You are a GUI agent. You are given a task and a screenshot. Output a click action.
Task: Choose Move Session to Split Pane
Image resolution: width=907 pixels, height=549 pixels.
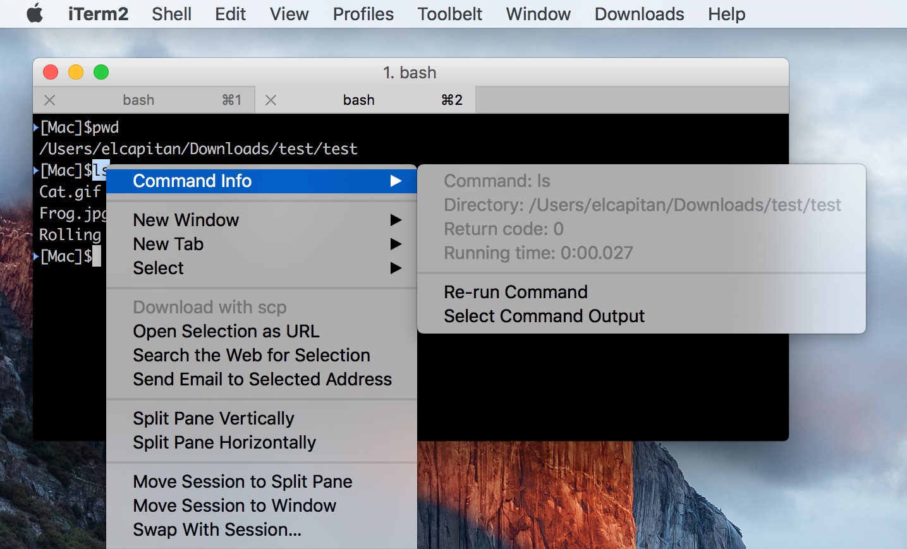coord(262,481)
